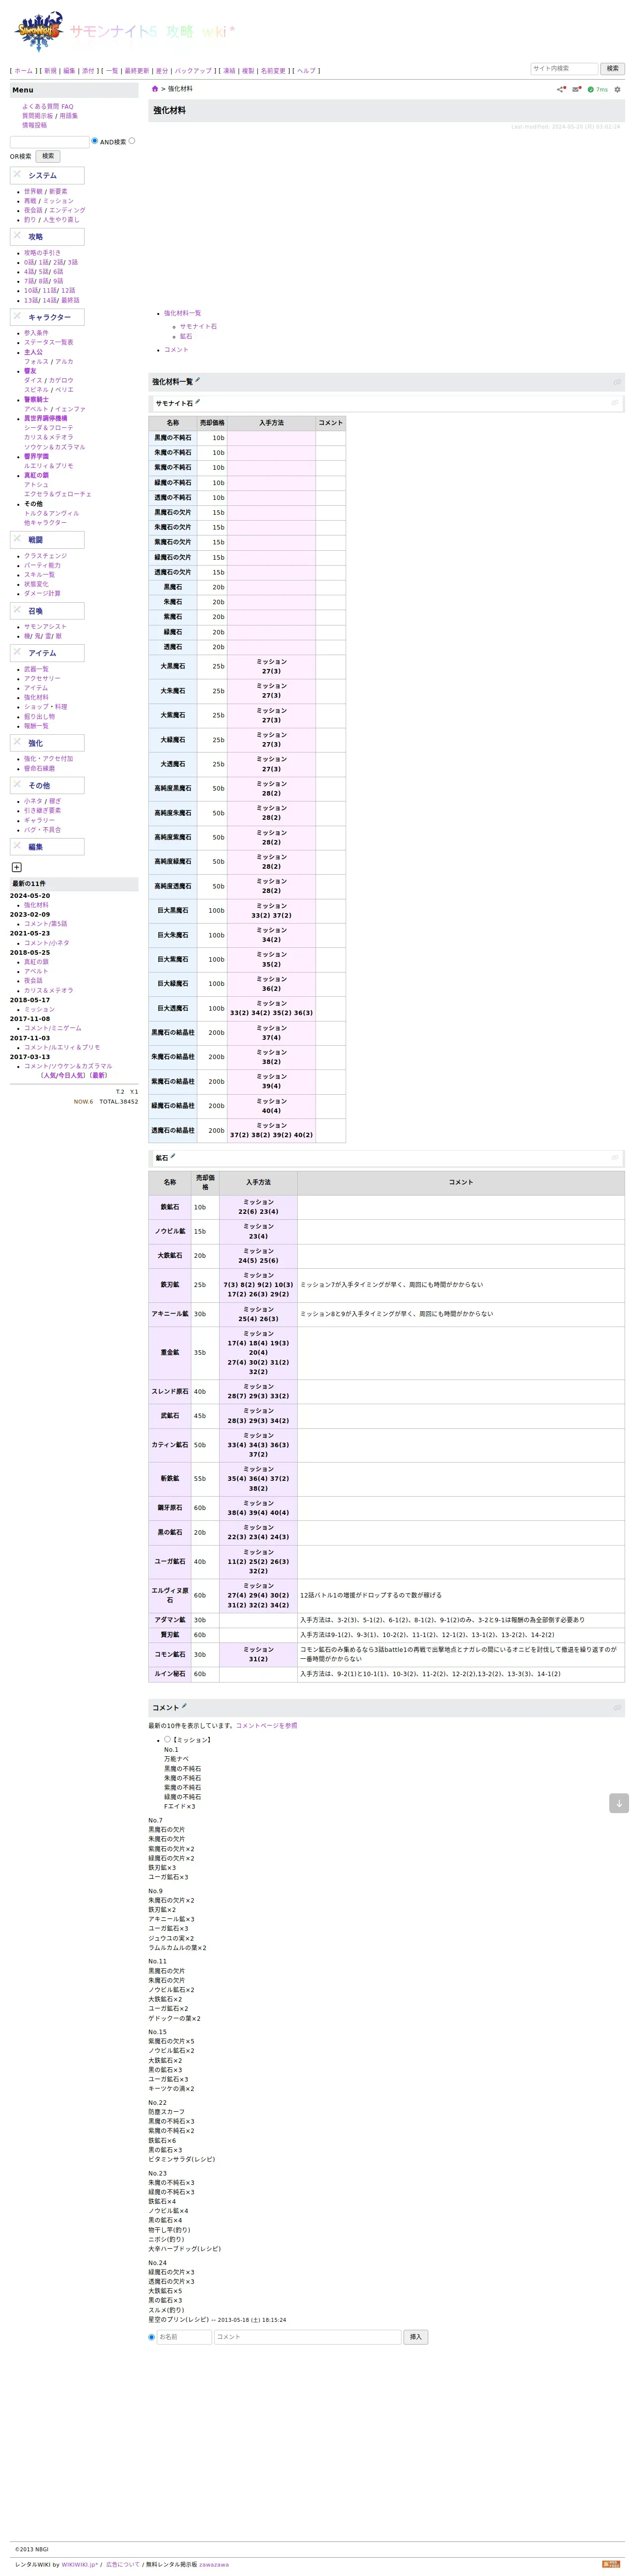Viewport: 635px width, 2576px height.
Task: Open the よくある質問 FAQ link
Action: click(x=48, y=106)
